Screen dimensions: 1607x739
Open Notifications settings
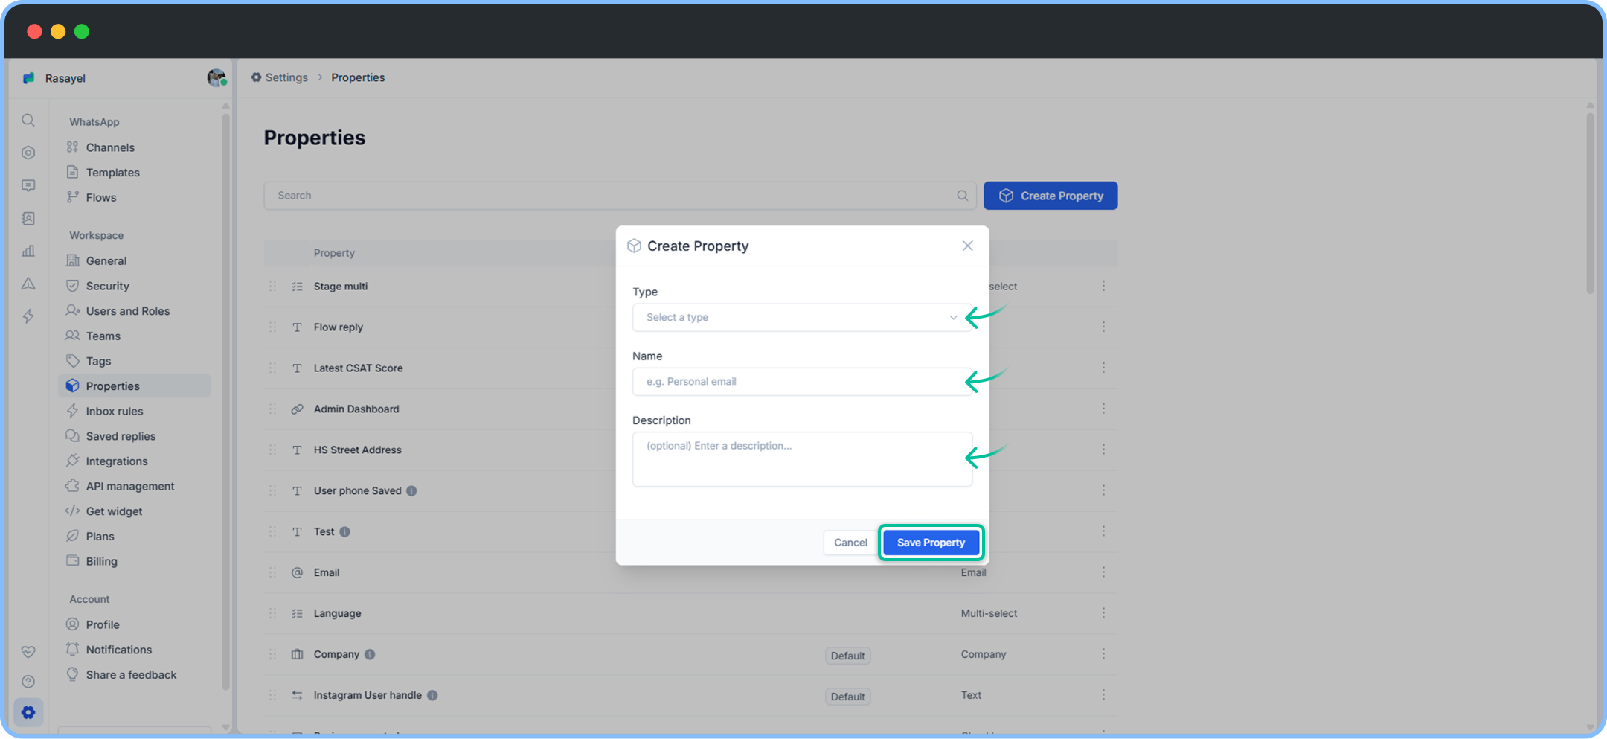tap(119, 650)
